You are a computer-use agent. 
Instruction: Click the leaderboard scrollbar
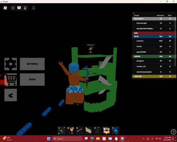click(175, 42)
